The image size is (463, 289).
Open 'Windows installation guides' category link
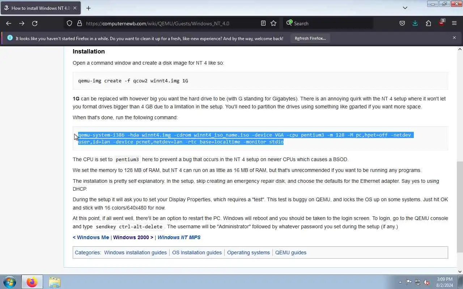pos(135,253)
